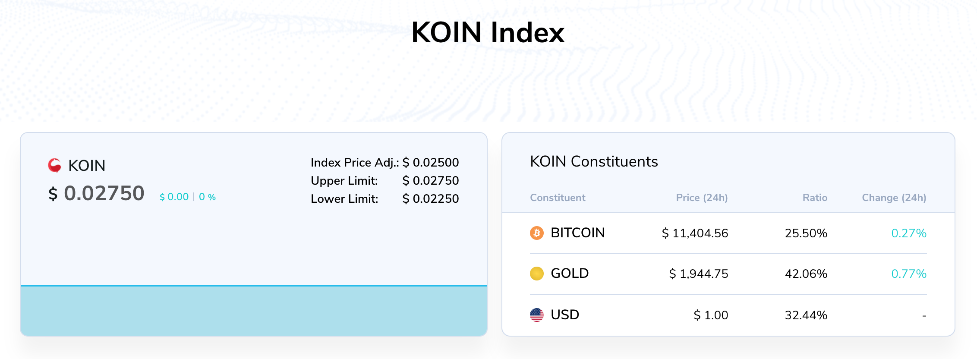This screenshot has height=359, width=977.
Task: Open the GOLD constituent details via its icon
Action: pos(536,273)
